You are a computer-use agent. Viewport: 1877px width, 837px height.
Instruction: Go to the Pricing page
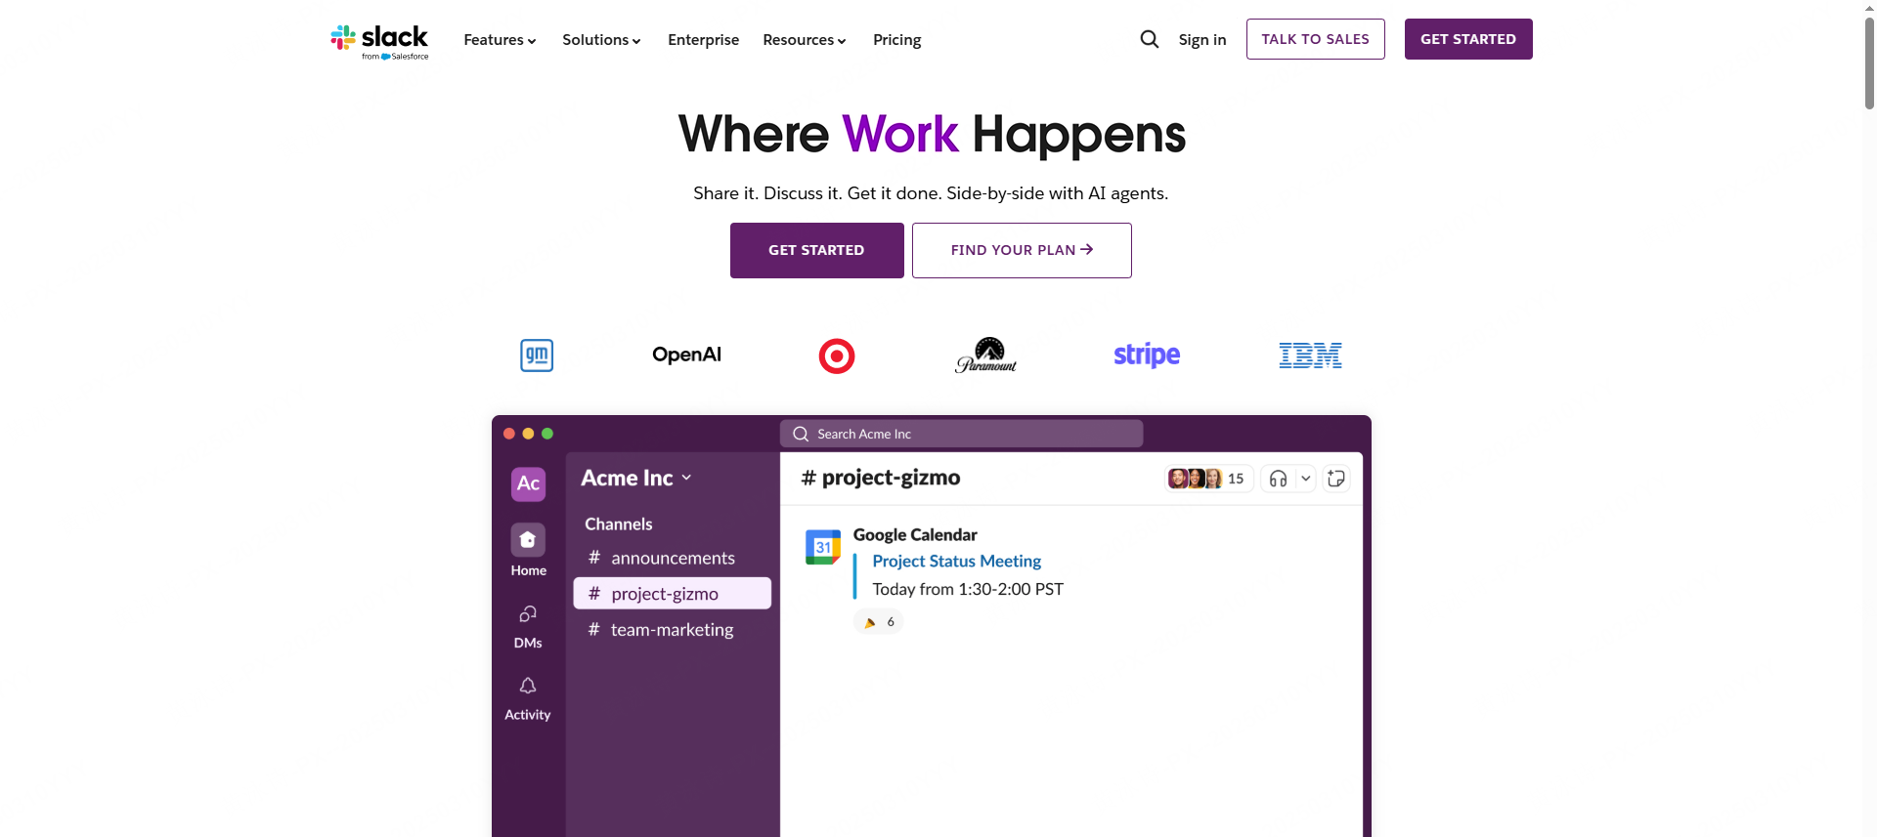click(896, 40)
